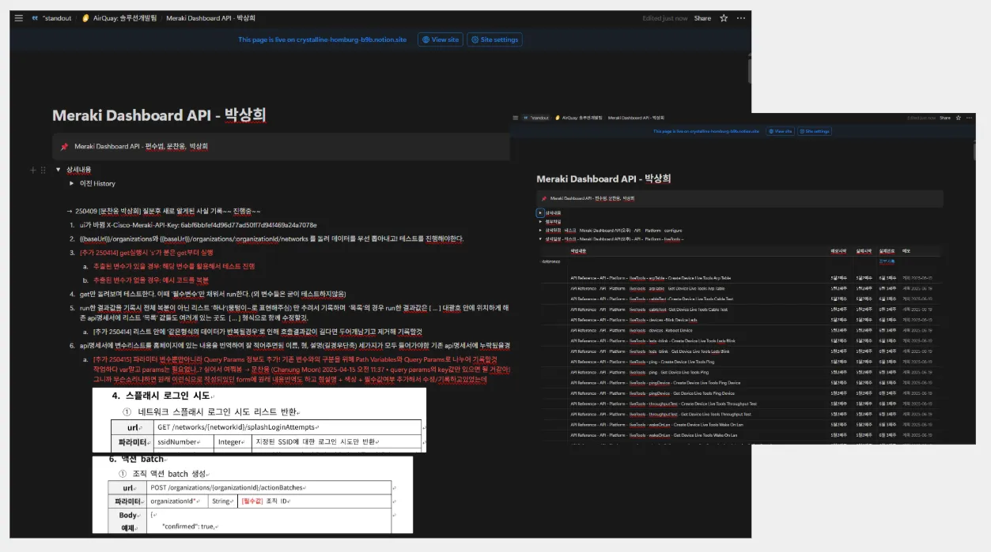Image resolution: width=991 pixels, height=552 pixels.
Task: Click the actionBatches table image
Action: [x=252, y=495]
